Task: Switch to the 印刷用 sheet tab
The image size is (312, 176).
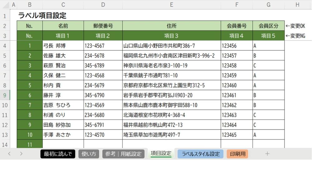Action: (237, 154)
